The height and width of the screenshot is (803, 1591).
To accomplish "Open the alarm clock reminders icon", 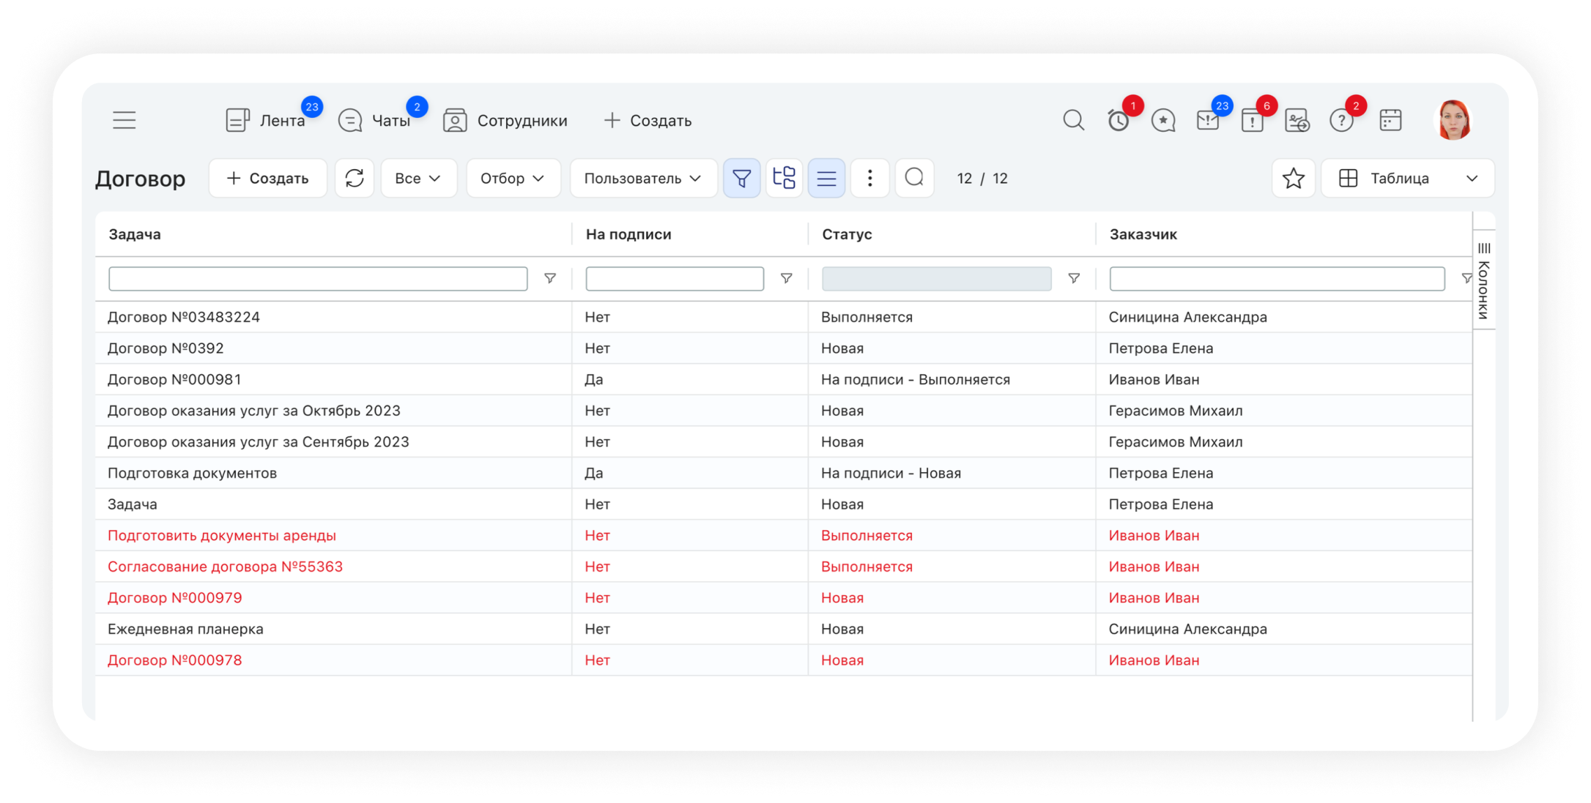I will coord(1118,120).
